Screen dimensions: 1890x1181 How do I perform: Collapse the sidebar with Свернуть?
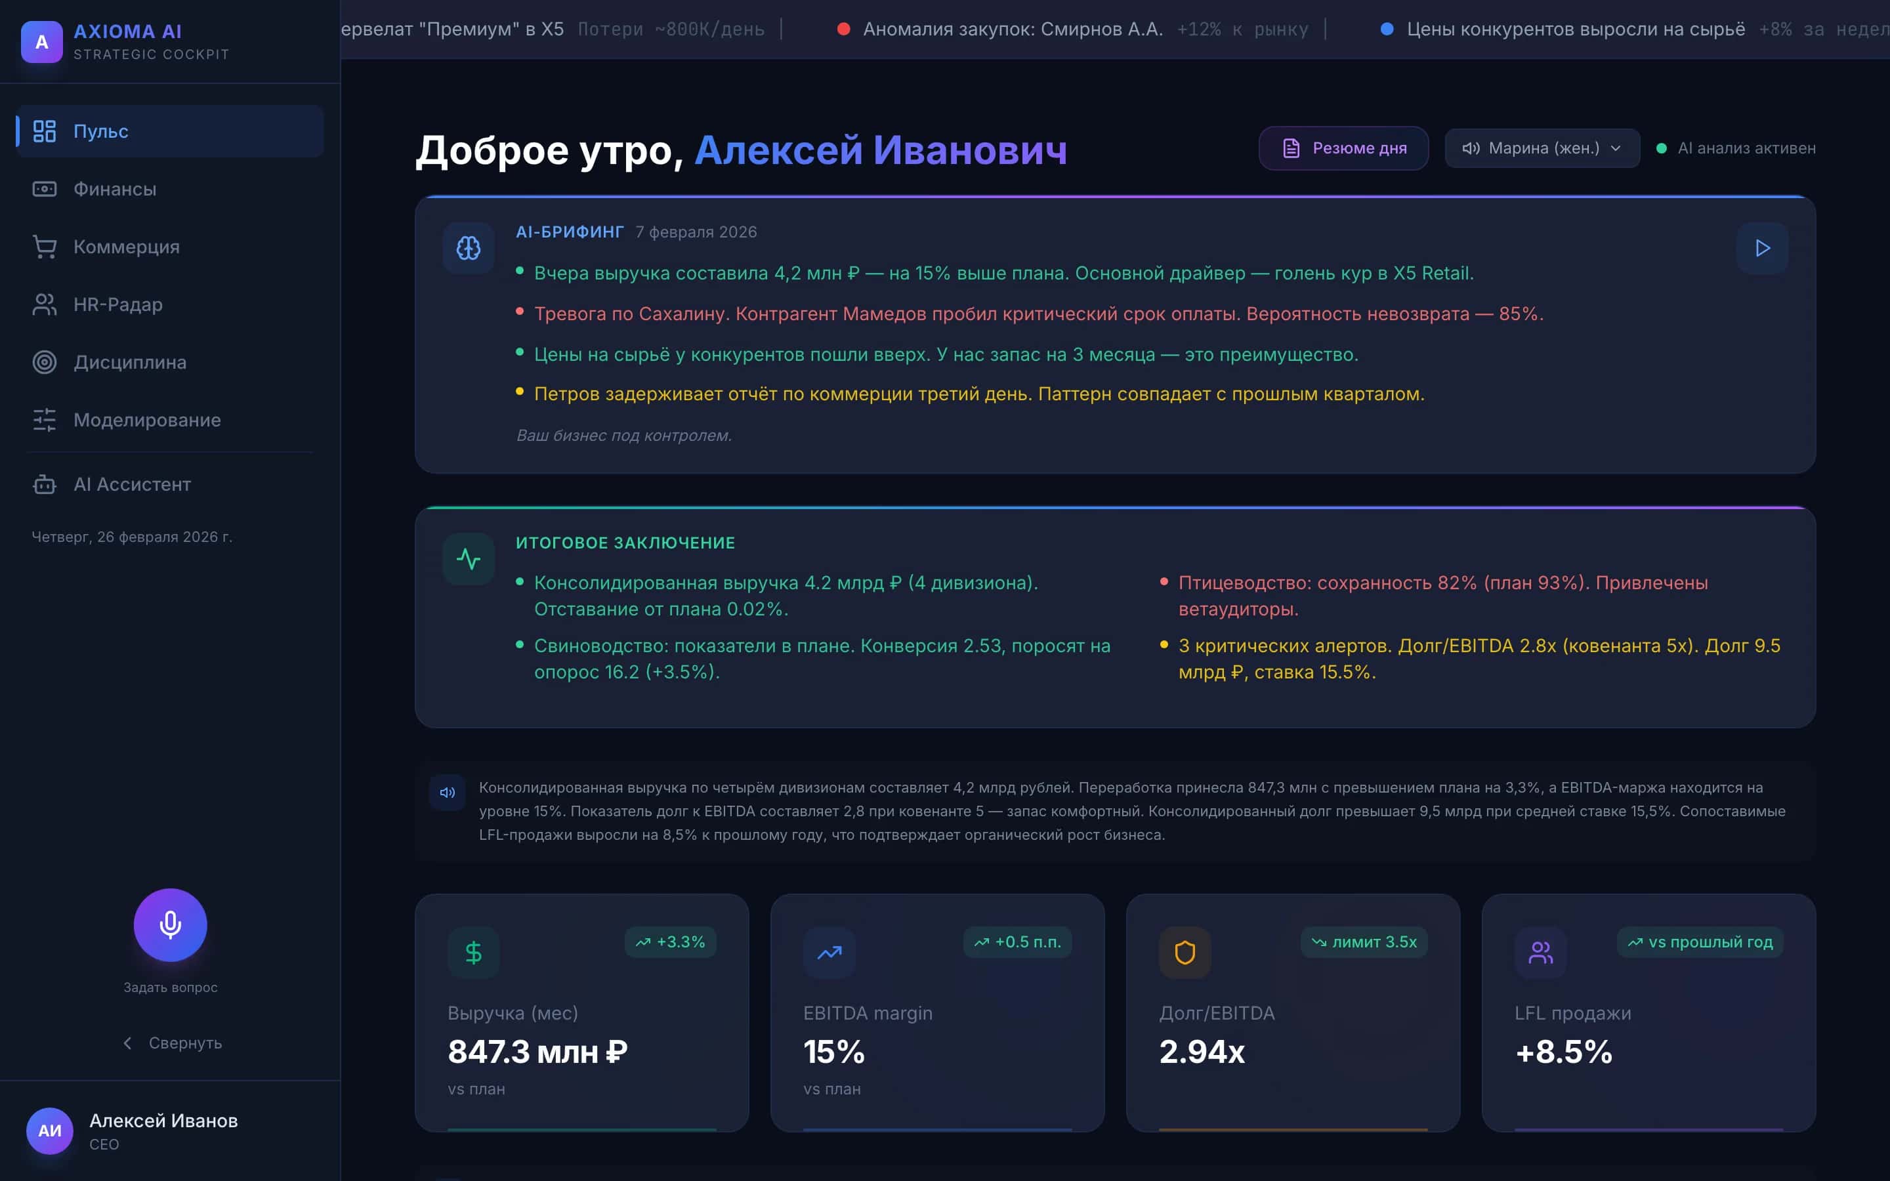172,1043
